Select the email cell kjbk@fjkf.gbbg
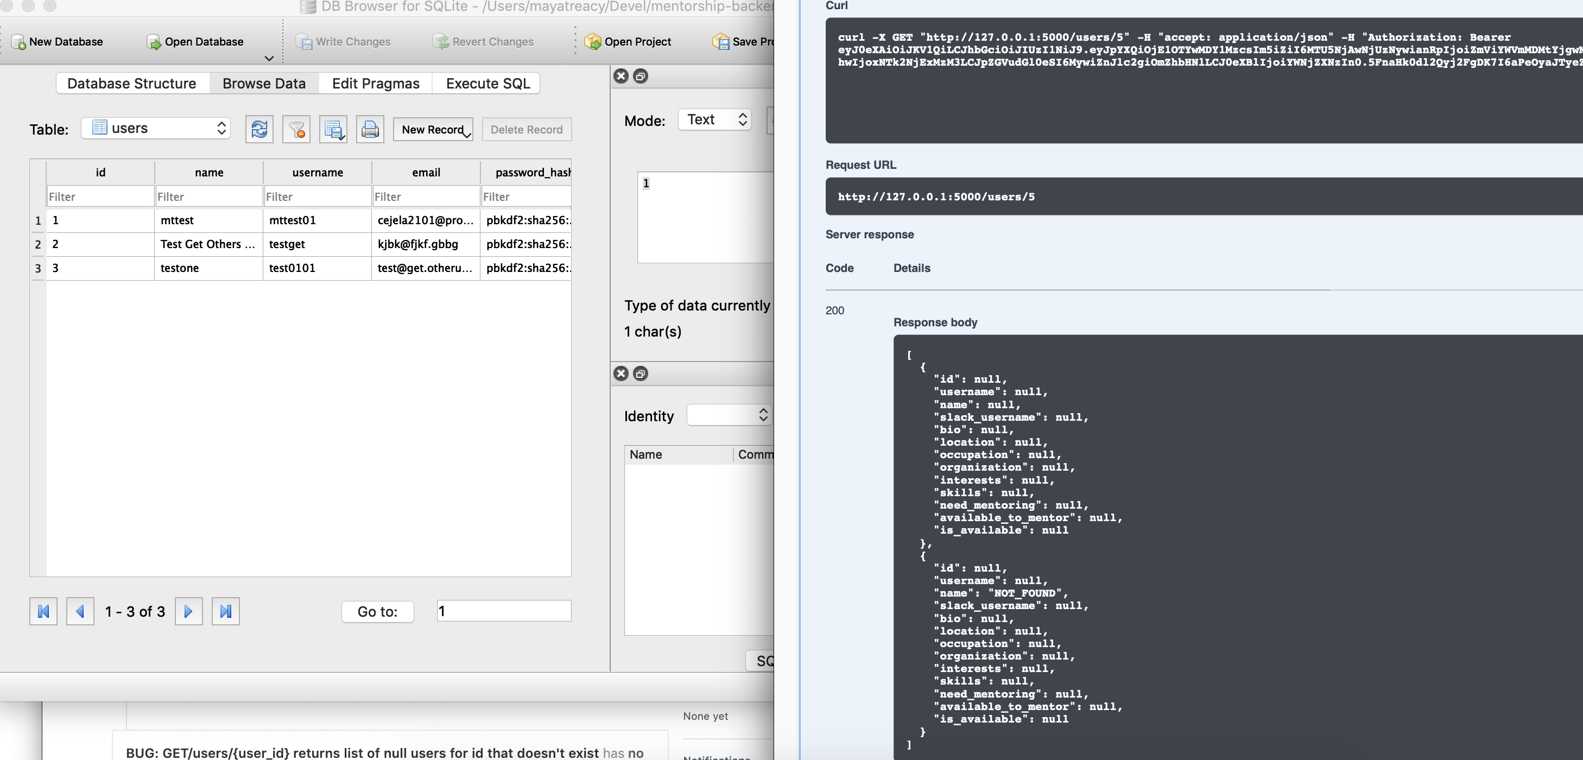 coord(426,244)
